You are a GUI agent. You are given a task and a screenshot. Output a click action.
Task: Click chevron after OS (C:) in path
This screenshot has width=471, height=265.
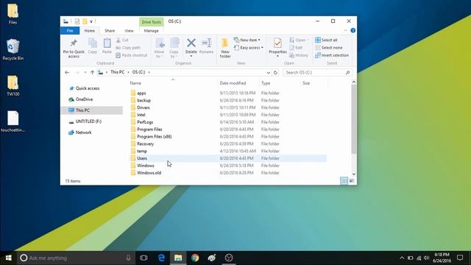149,72
